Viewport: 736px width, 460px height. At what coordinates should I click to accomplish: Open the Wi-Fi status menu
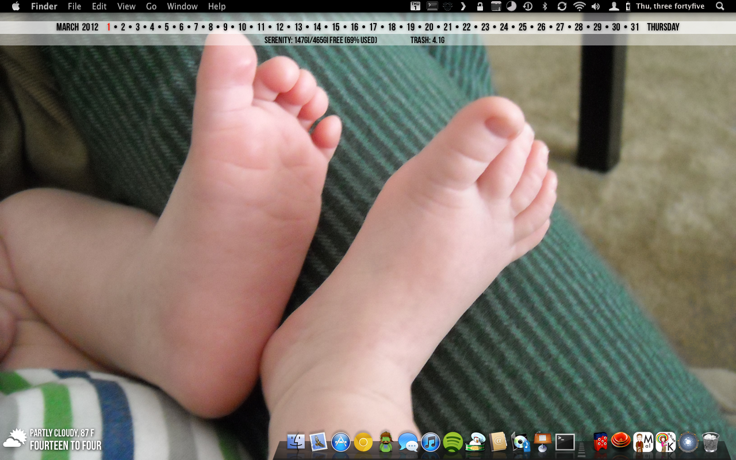pos(580,6)
